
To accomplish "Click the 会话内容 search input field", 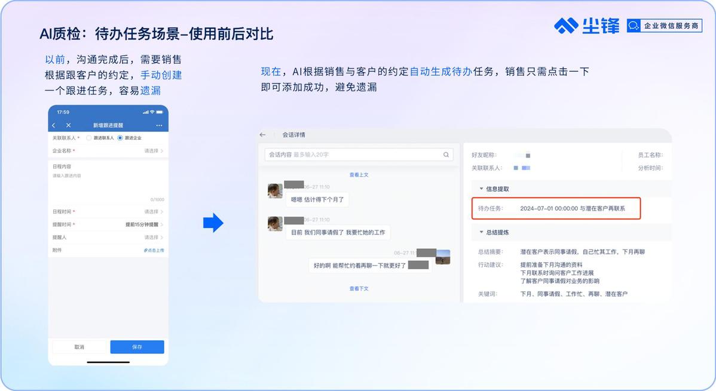I will click(x=359, y=155).
